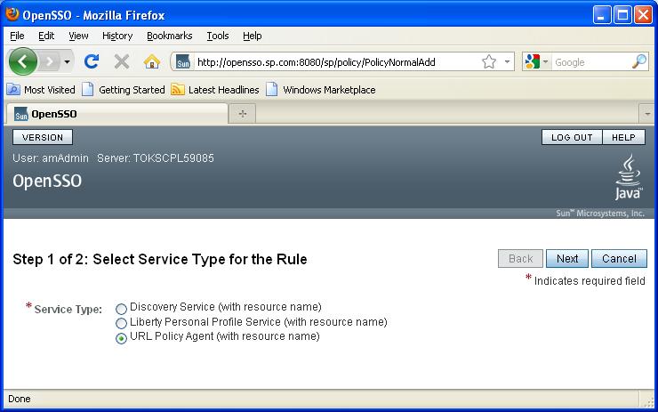The height and width of the screenshot is (412, 658).
Task: Open a new tab
Action: pyautogui.click(x=243, y=114)
